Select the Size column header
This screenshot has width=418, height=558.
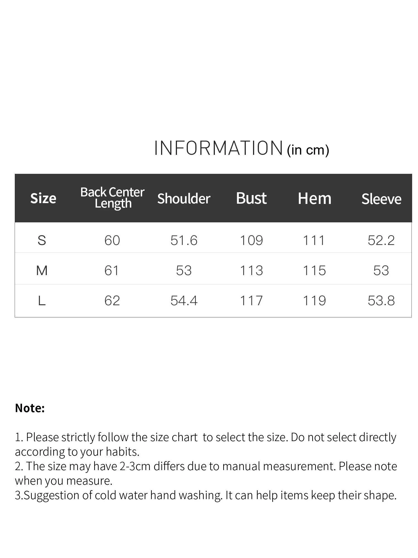click(43, 198)
